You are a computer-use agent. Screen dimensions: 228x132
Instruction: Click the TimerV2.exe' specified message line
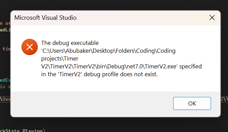(x=121, y=67)
